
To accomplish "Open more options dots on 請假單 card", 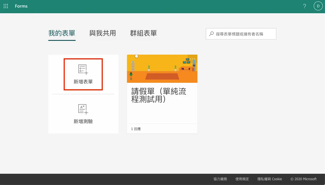I will (193, 59).
